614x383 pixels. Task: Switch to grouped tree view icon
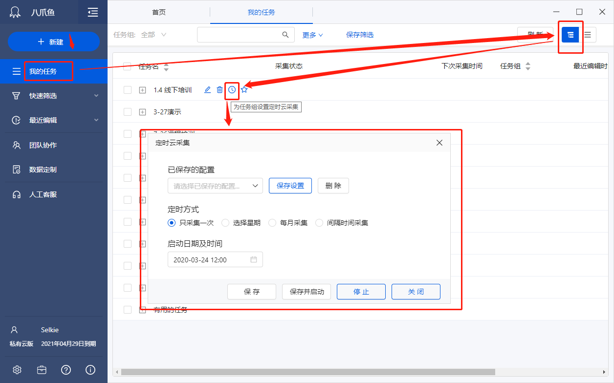pyautogui.click(x=570, y=35)
